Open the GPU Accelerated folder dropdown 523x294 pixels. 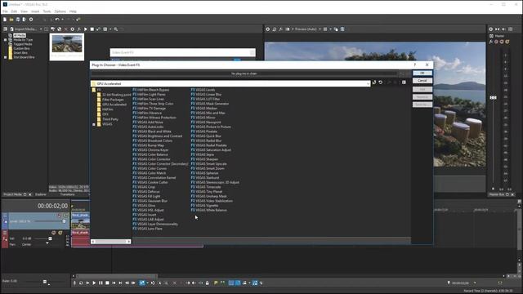coord(368,83)
